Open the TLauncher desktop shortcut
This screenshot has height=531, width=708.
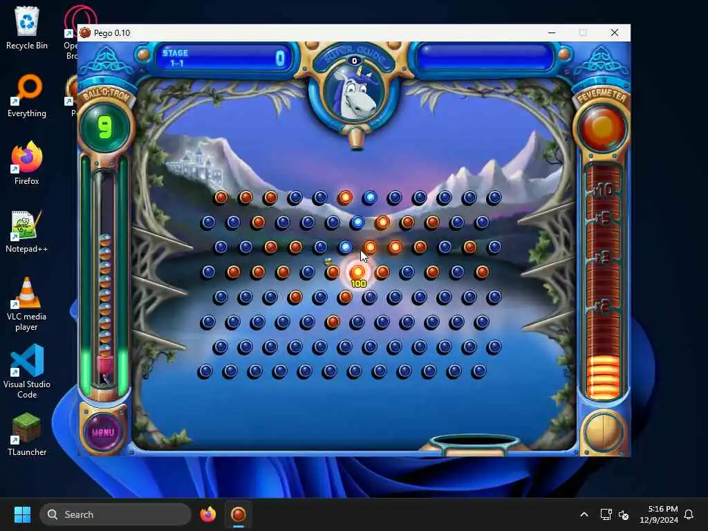[27, 434]
